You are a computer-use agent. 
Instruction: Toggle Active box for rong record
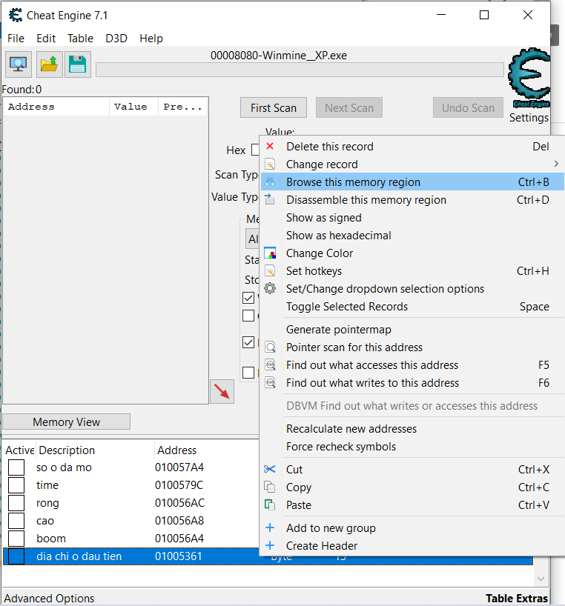pos(16,503)
